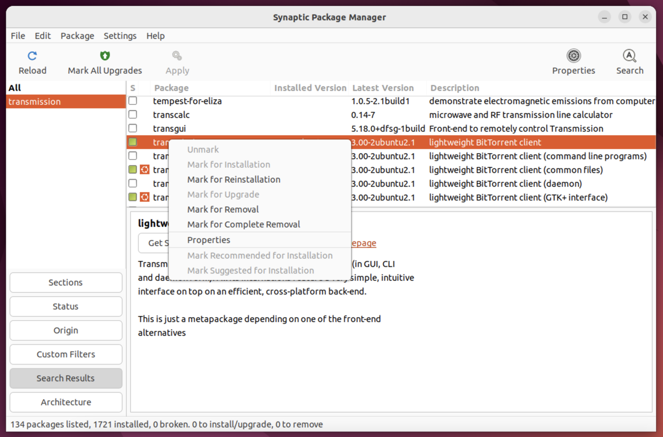Screen dimensions: 663x437
Task: Click the Custom Filters button
Action: pyautogui.click(x=66, y=354)
